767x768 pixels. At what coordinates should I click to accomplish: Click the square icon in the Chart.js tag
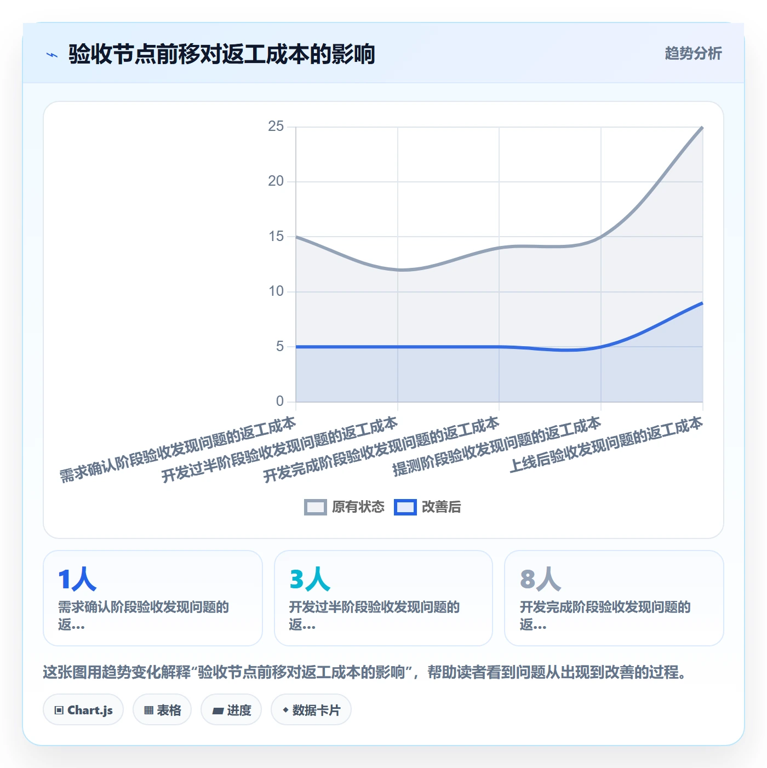[59, 710]
